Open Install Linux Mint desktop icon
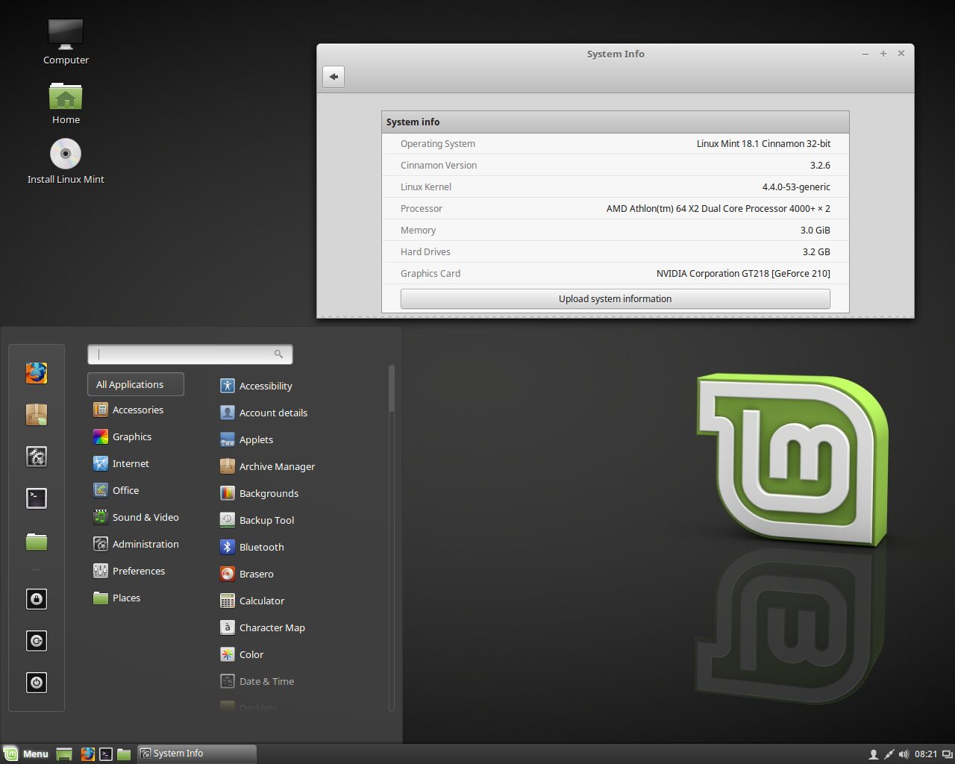The height and width of the screenshot is (764, 955). point(66,161)
